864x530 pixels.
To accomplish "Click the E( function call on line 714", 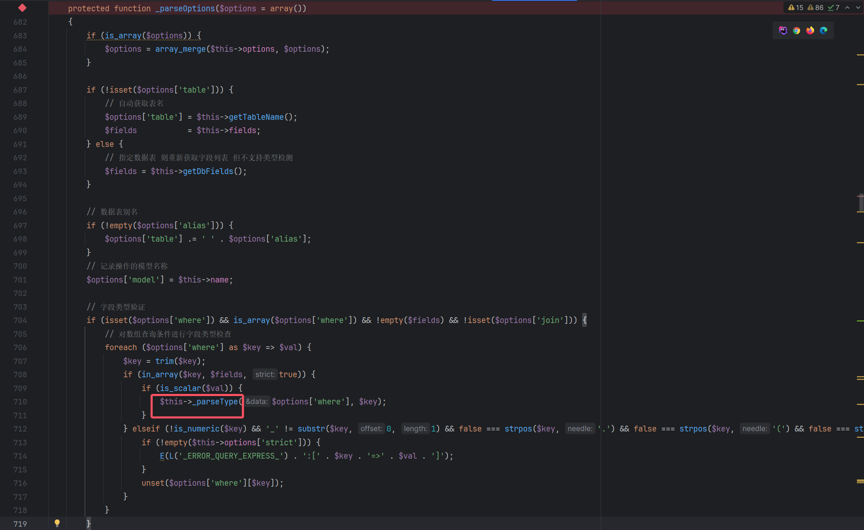I will click(162, 456).
